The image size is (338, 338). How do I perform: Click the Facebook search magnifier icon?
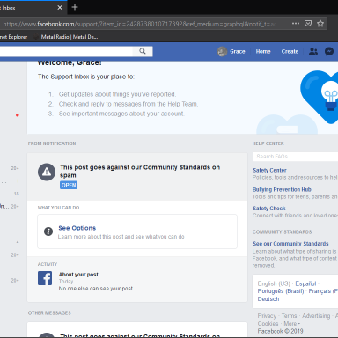[143, 51]
